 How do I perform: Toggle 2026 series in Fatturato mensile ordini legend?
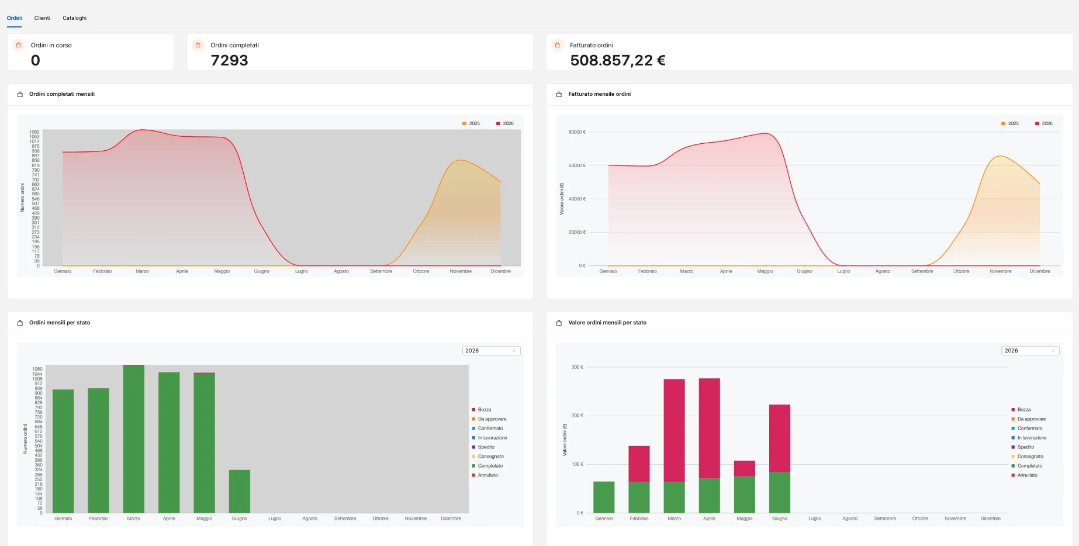pyautogui.click(x=1044, y=123)
